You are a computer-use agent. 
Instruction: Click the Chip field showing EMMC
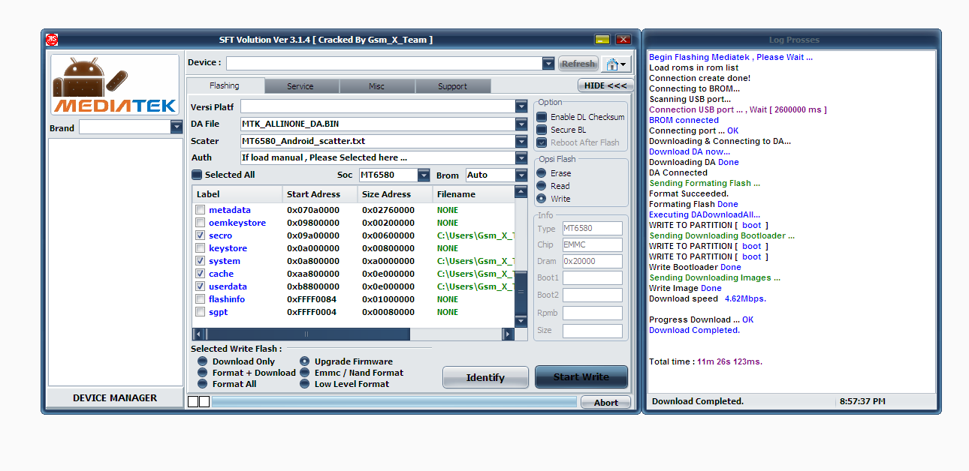click(x=592, y=244)
